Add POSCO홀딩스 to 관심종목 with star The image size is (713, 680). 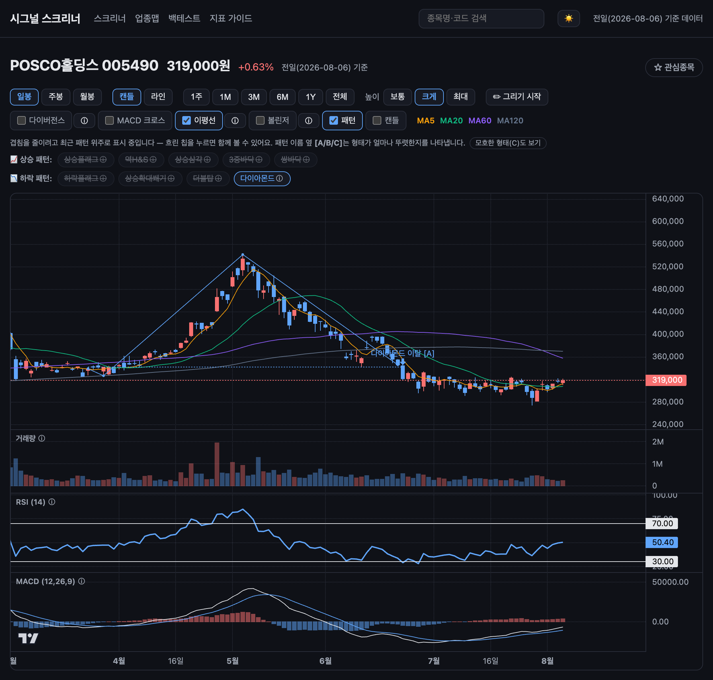[x=674, y=67]
